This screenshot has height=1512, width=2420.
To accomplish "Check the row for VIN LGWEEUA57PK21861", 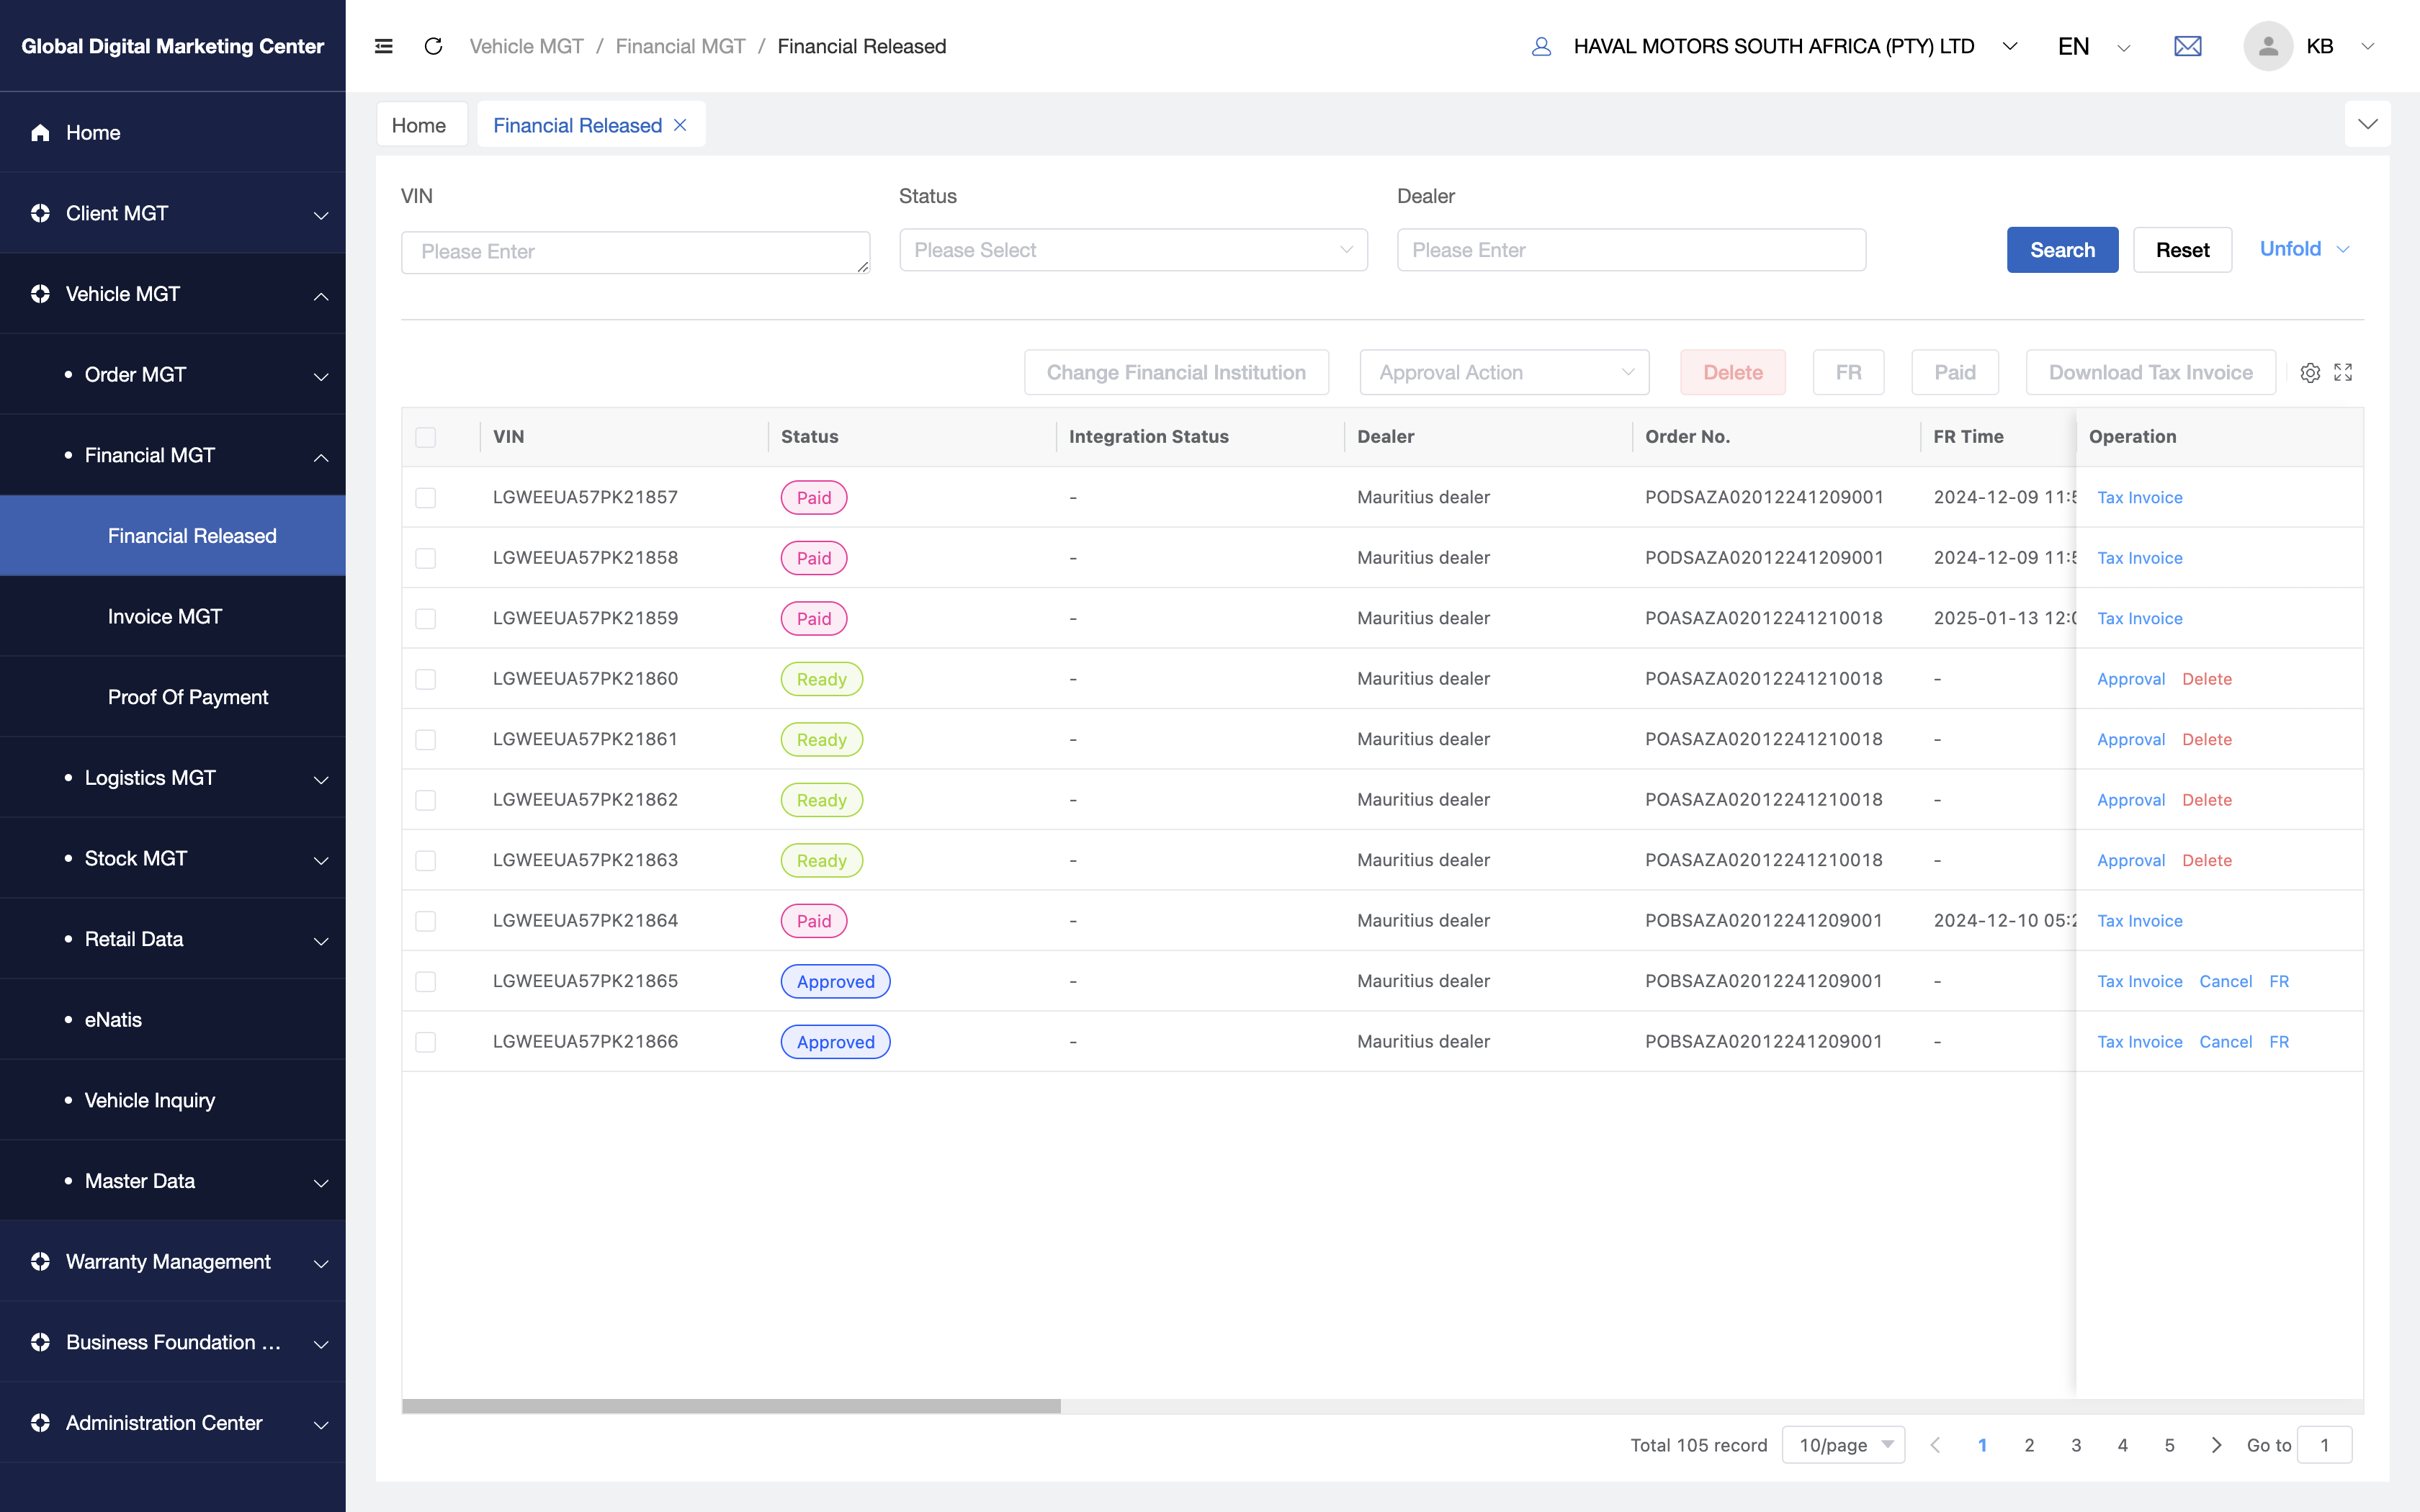I will (x=426, y=740).
